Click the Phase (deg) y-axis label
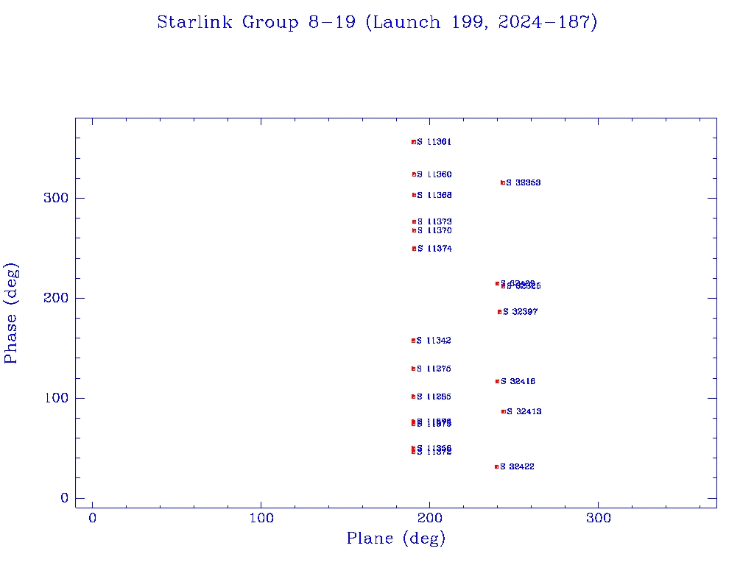754x565 pixels. [x=10, y=313]
